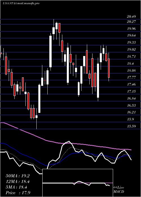
Task: Click the 19.64 price label
Action: [x=131, y=35]
